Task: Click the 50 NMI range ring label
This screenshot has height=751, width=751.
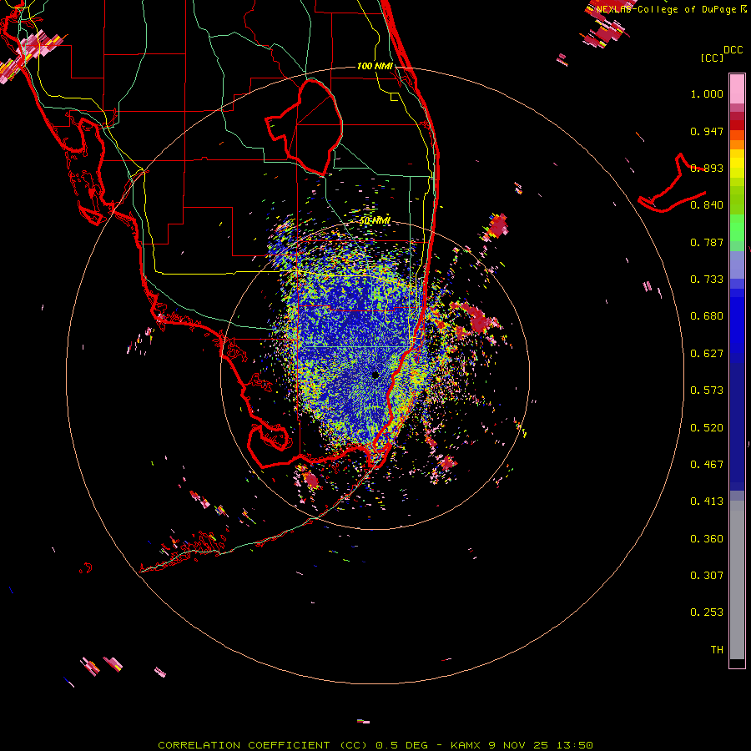Action: (375, 220)
